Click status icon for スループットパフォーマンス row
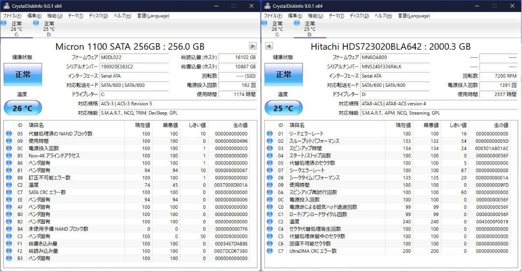 270,141
